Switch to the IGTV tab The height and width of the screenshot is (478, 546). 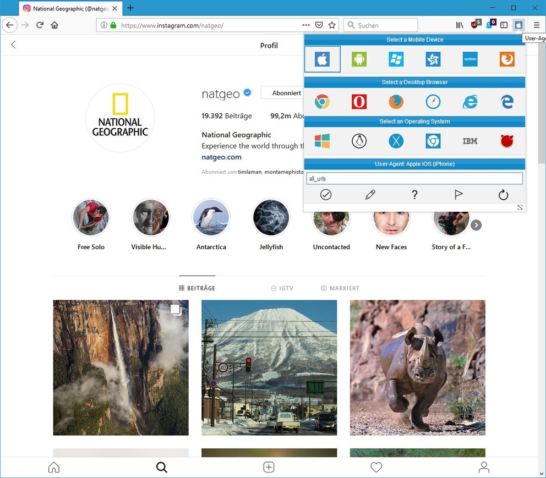(282, 288)
